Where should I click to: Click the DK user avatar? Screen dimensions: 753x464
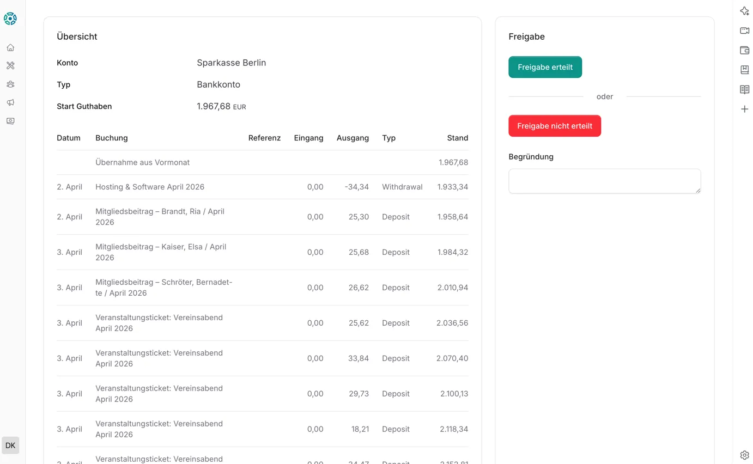coord(10,445)
